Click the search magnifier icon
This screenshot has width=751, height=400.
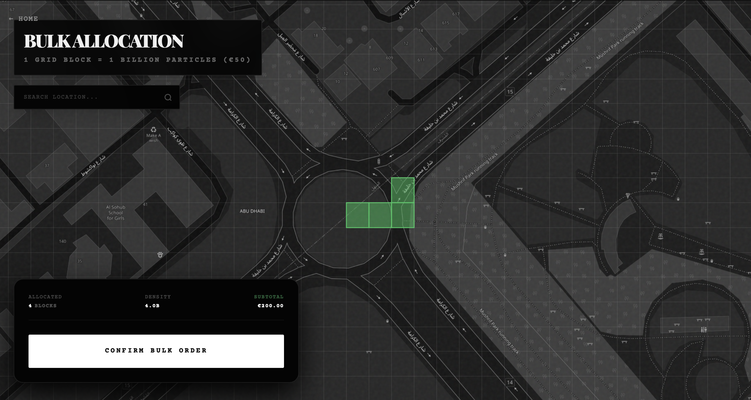[x=168, y=97]
